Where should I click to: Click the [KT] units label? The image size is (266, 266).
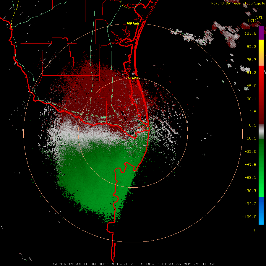(252, 20)
